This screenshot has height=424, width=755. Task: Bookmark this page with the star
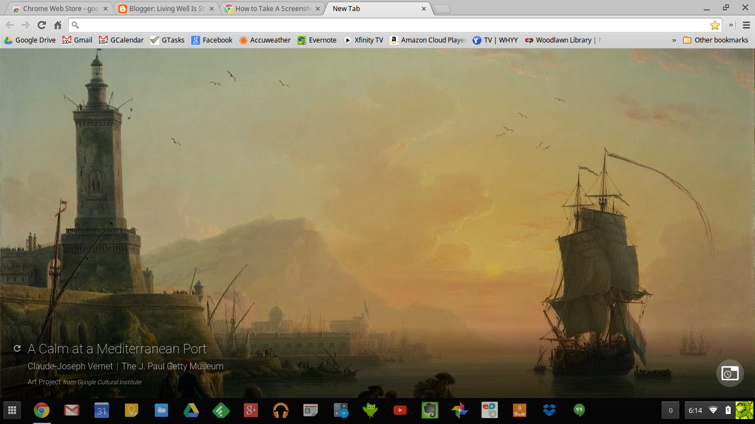(715, 25)
